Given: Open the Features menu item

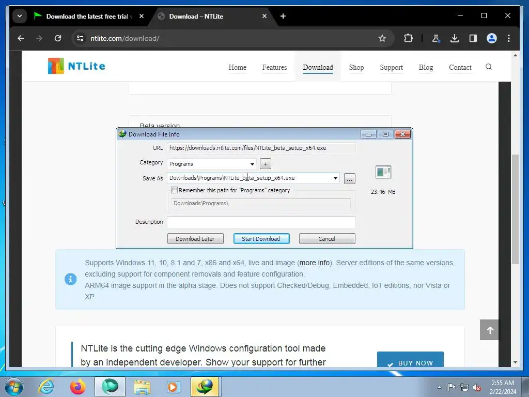Looking at the screenshot, I should point(274,68).
